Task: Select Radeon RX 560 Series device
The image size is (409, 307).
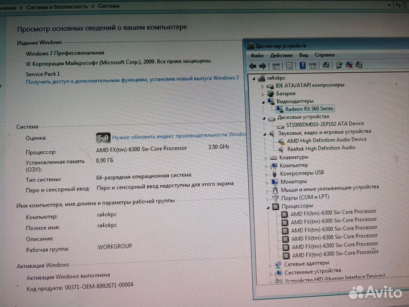Action: (309, 109)
